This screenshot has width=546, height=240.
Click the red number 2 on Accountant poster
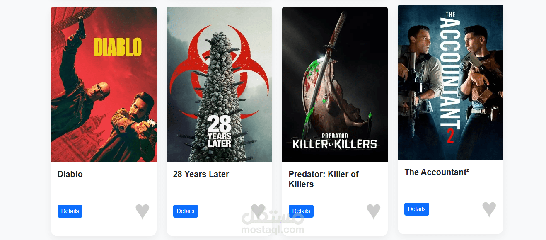(450, 136)
